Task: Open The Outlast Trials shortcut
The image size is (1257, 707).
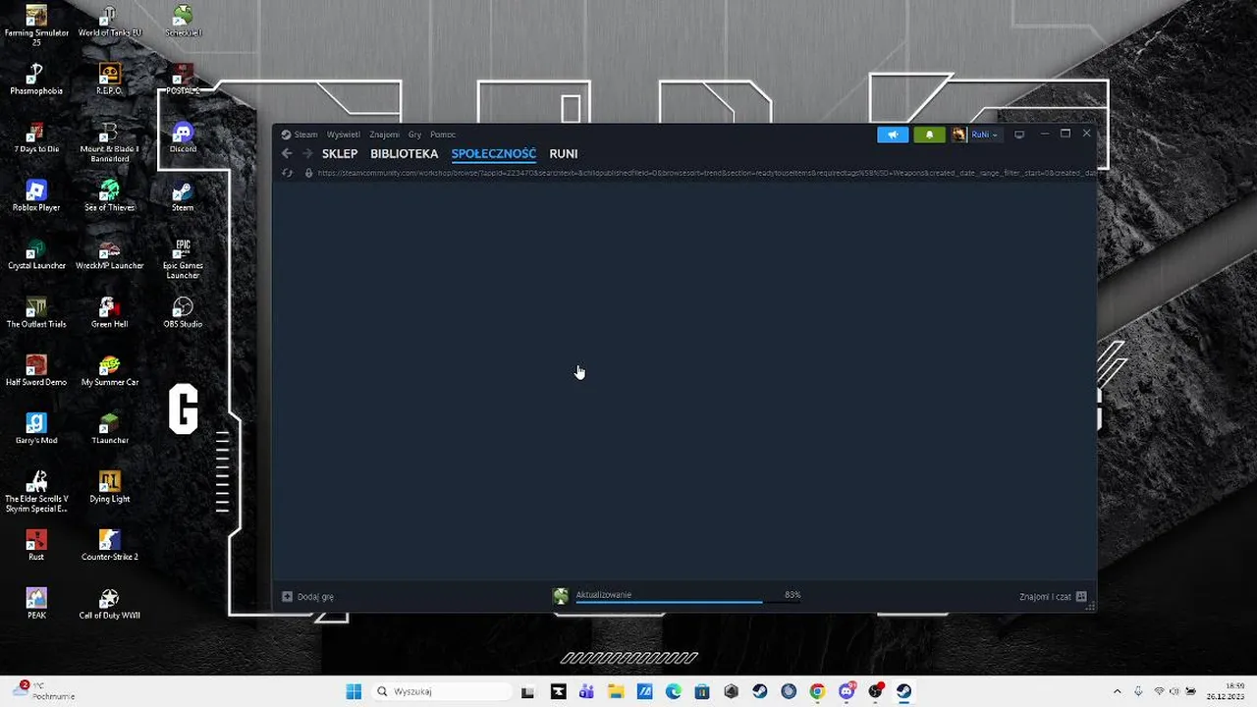Action: point(36,312)
